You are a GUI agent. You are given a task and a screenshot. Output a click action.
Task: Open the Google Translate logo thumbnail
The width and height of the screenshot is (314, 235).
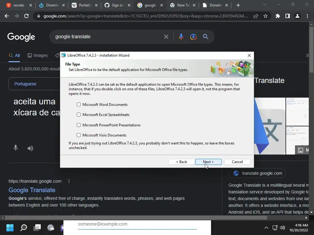coord(270,126)
